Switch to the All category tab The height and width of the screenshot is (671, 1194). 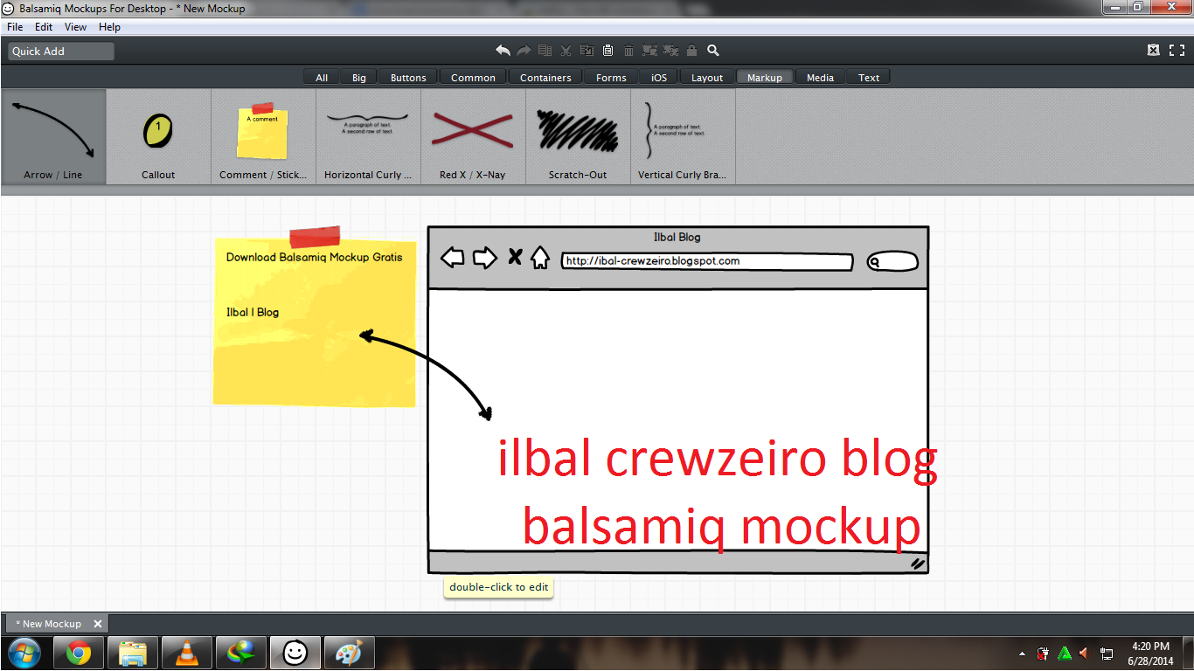(322, 78)
